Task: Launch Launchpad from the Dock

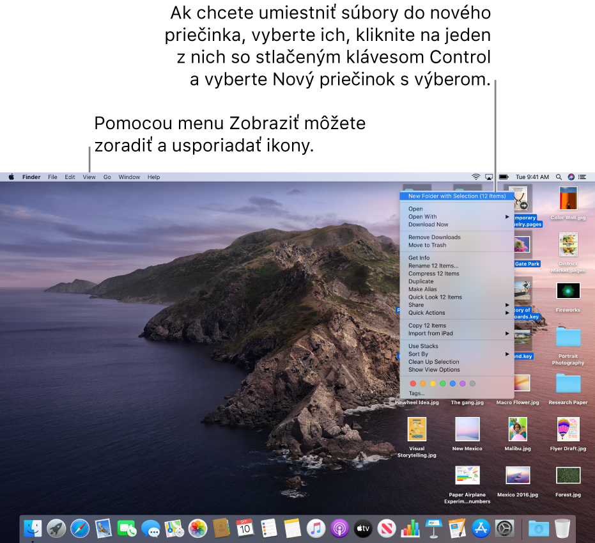Action: coord(56,528)
